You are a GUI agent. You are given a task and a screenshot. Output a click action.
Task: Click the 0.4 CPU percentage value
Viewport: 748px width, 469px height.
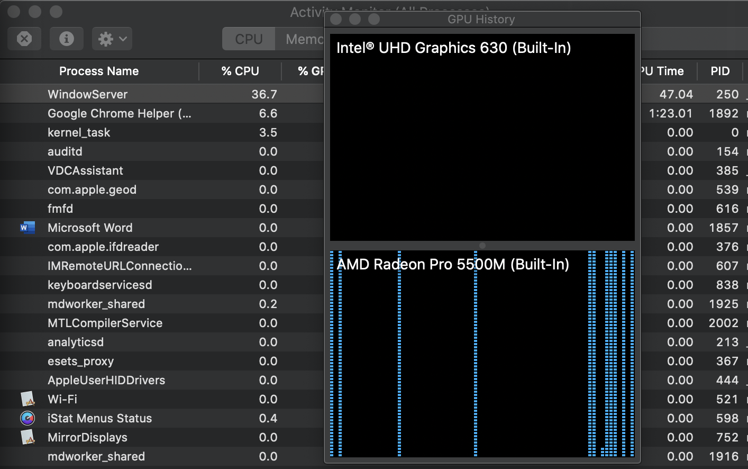pyautogui.click(x=268, y=418)
